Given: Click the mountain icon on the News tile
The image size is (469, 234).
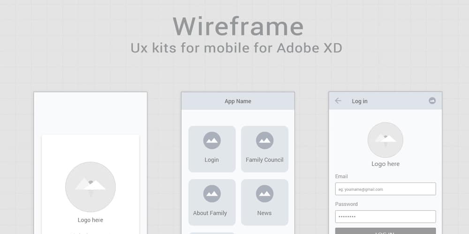Looking at the screenshot, I should (x=265, y=194).
